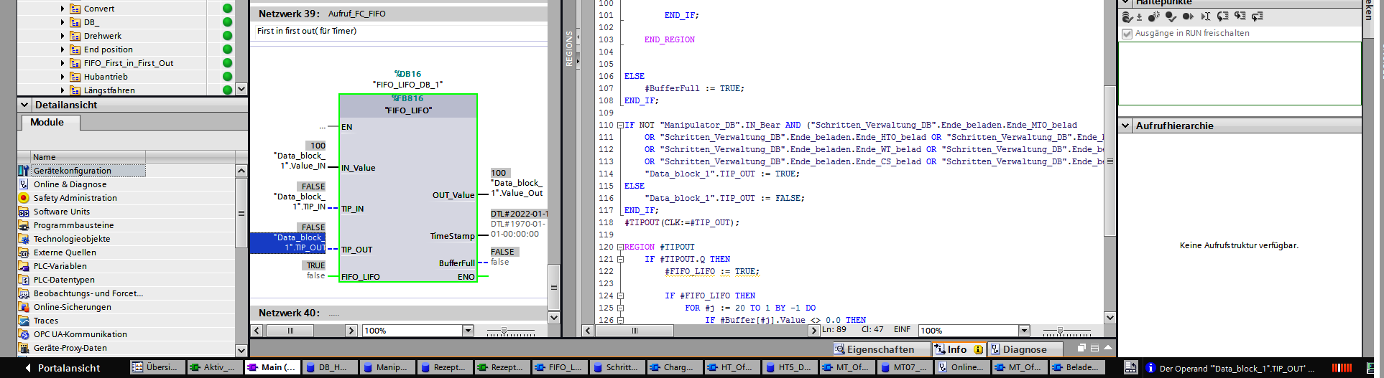Collapse the Aufrufhierarchie section
Viewport: 1384px width, 378px height.
point(1125,126)
